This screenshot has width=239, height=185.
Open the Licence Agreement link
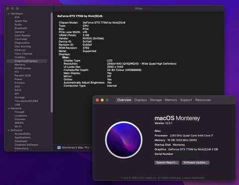tap(193, 178)
